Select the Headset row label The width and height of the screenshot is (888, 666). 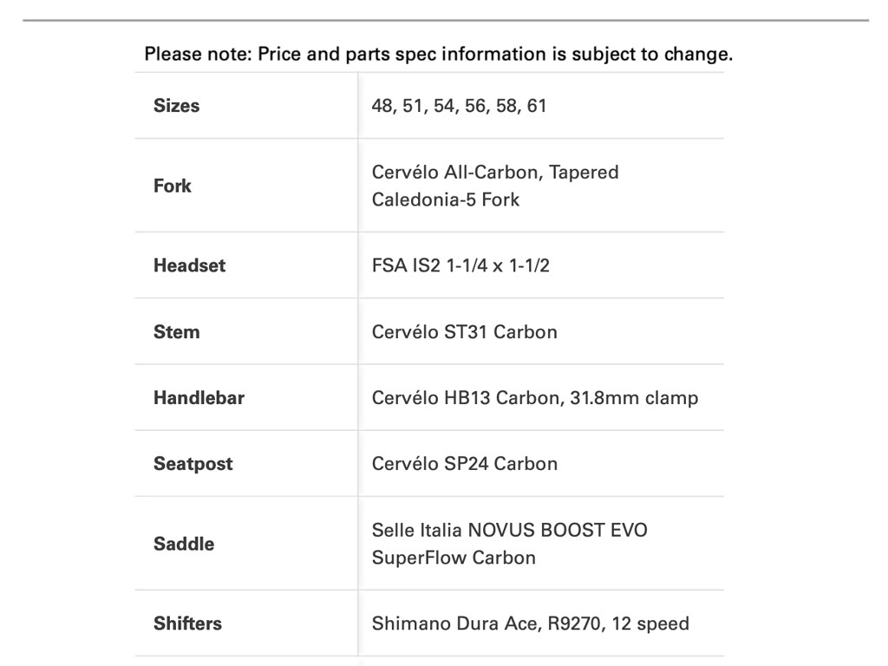point(189,265)
